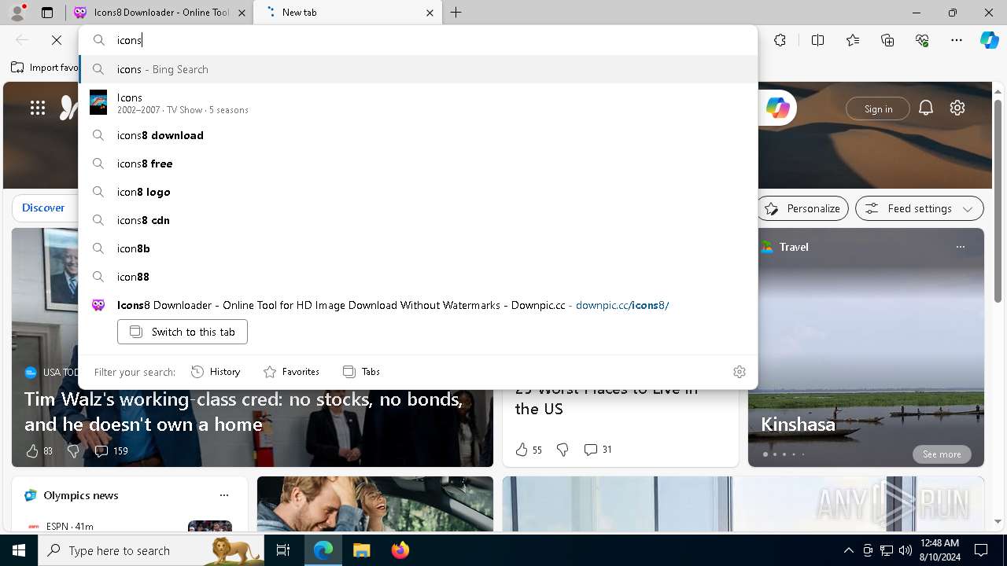Image resolution: width=1007 pixels, height=566 pixels.
Task: Like the Worst Places article
Action: pos(528,450)
